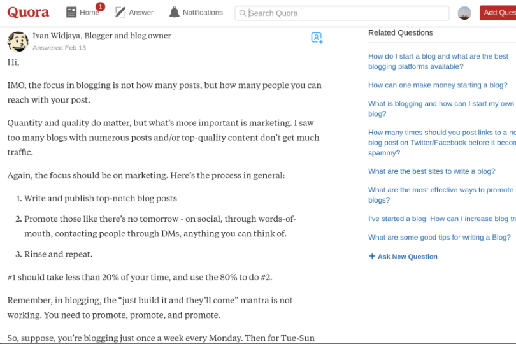Focus the Search Quora field
The height and width of the screenshot is (344, 516).
click(x=341, y=13)
